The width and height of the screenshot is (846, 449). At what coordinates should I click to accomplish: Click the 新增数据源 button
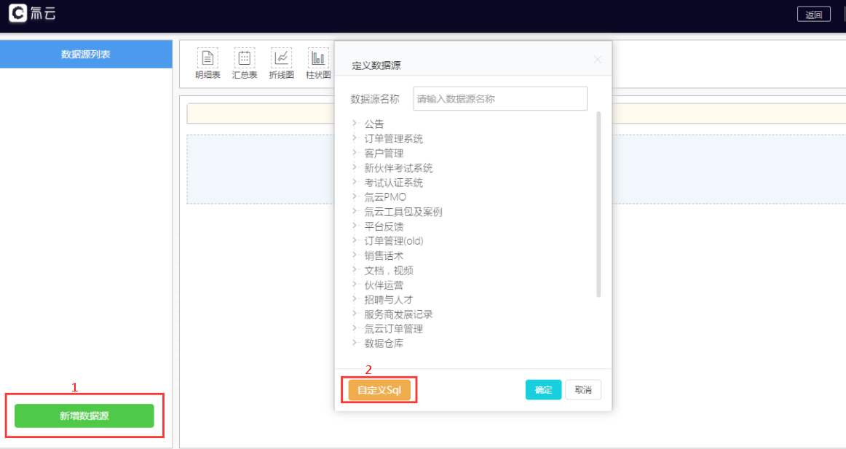click(x=84, y=416)
